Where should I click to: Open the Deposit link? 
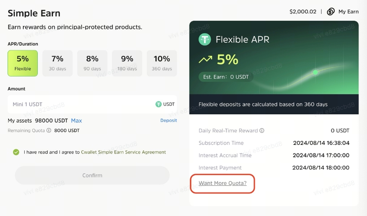(168, 121)
